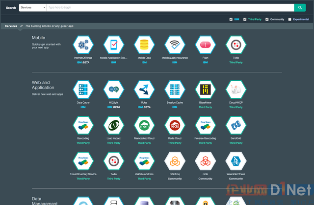
Task: Click the 'Mobile' category heading
Action: point(38,38)
